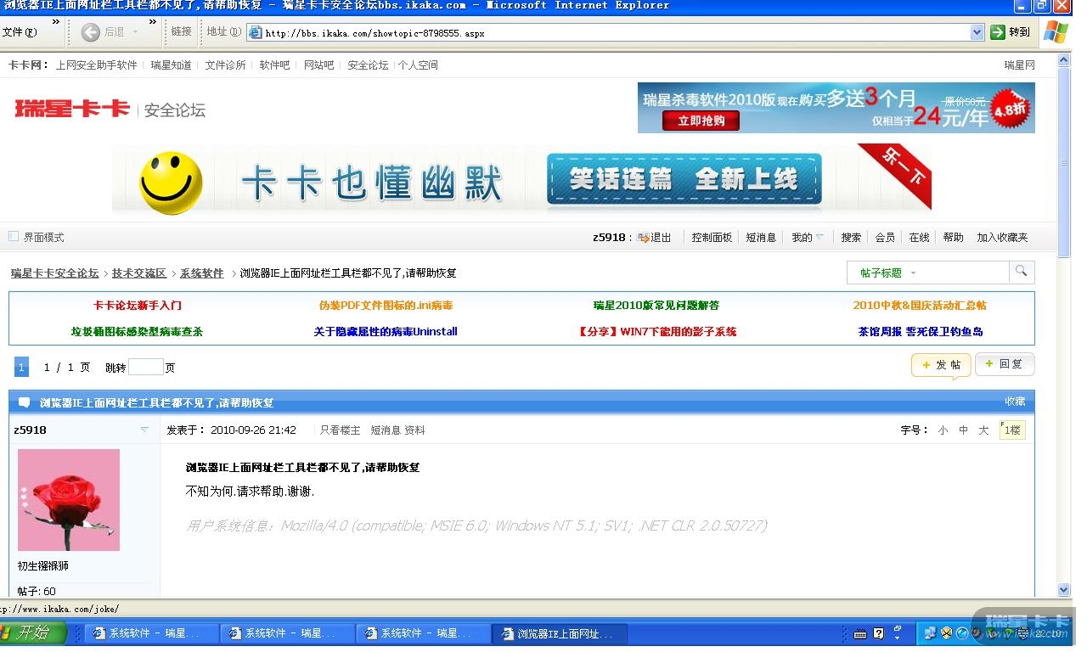Toggle the 界面模式 checkbox

click(x=14, y=237)
